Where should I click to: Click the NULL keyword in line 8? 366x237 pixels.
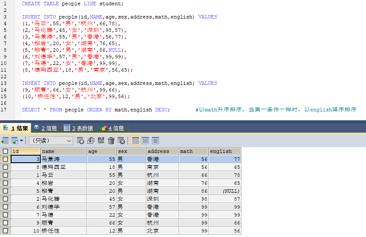pos(115,50)
